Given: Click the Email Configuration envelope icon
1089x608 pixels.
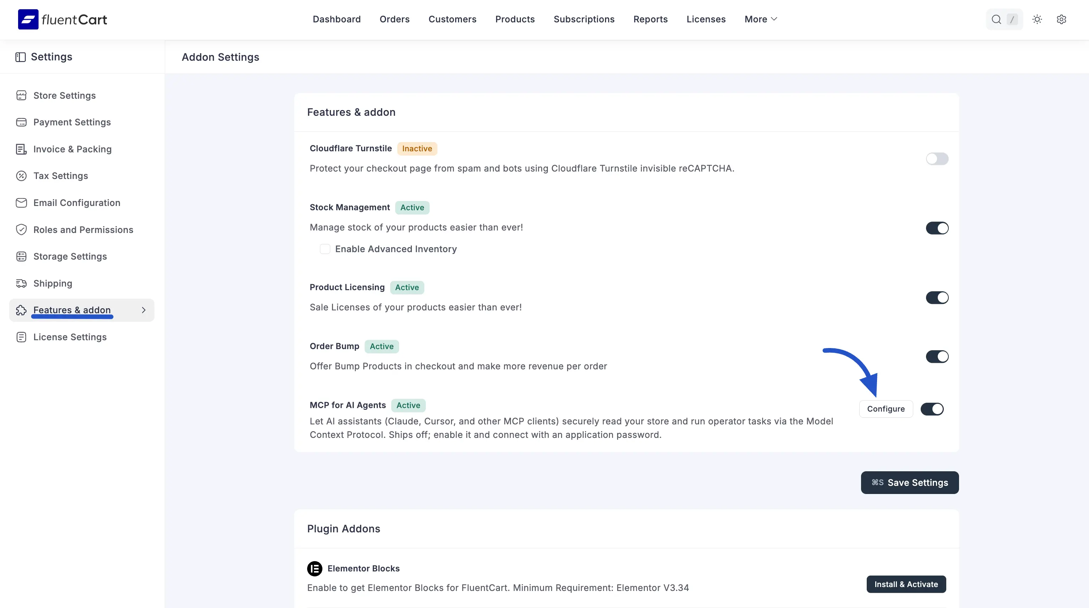Looking at the screenshot, I should pos(21,203).
